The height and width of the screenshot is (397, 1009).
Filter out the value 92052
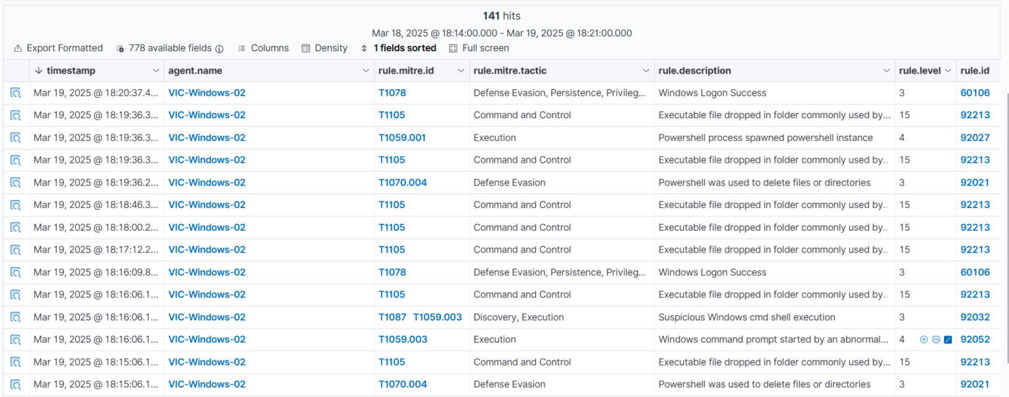[x=935, y=339]
